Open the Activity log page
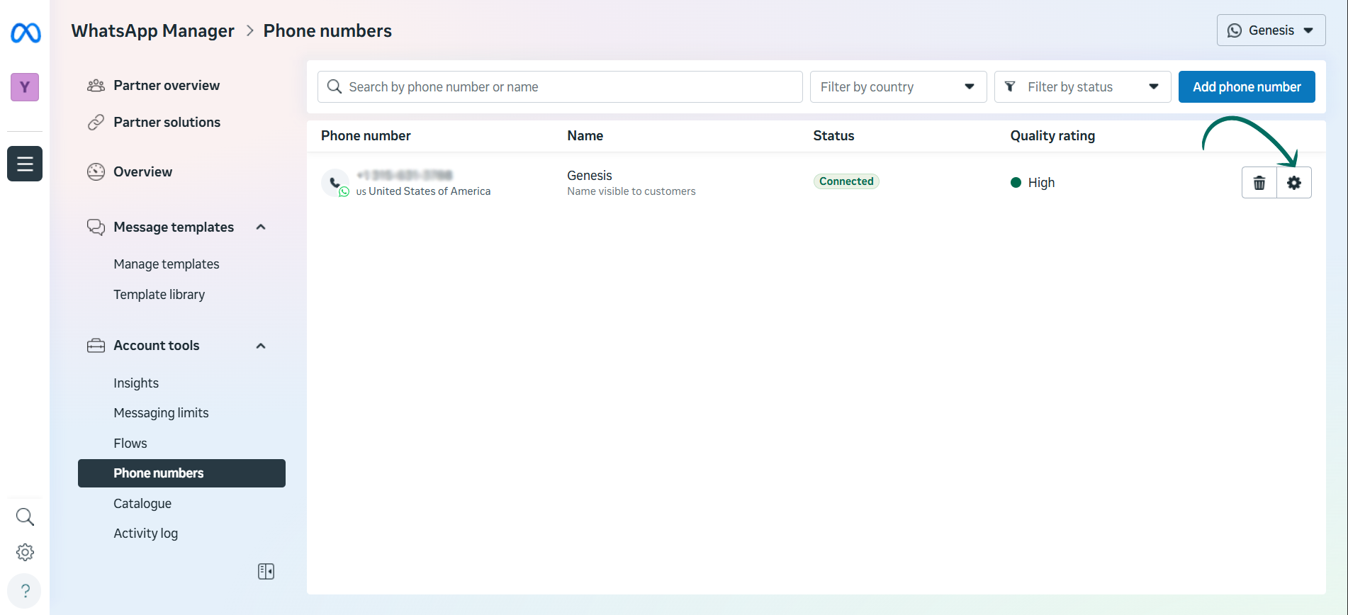The width and height of the screenshot is (1348, 615). point(145,534)
